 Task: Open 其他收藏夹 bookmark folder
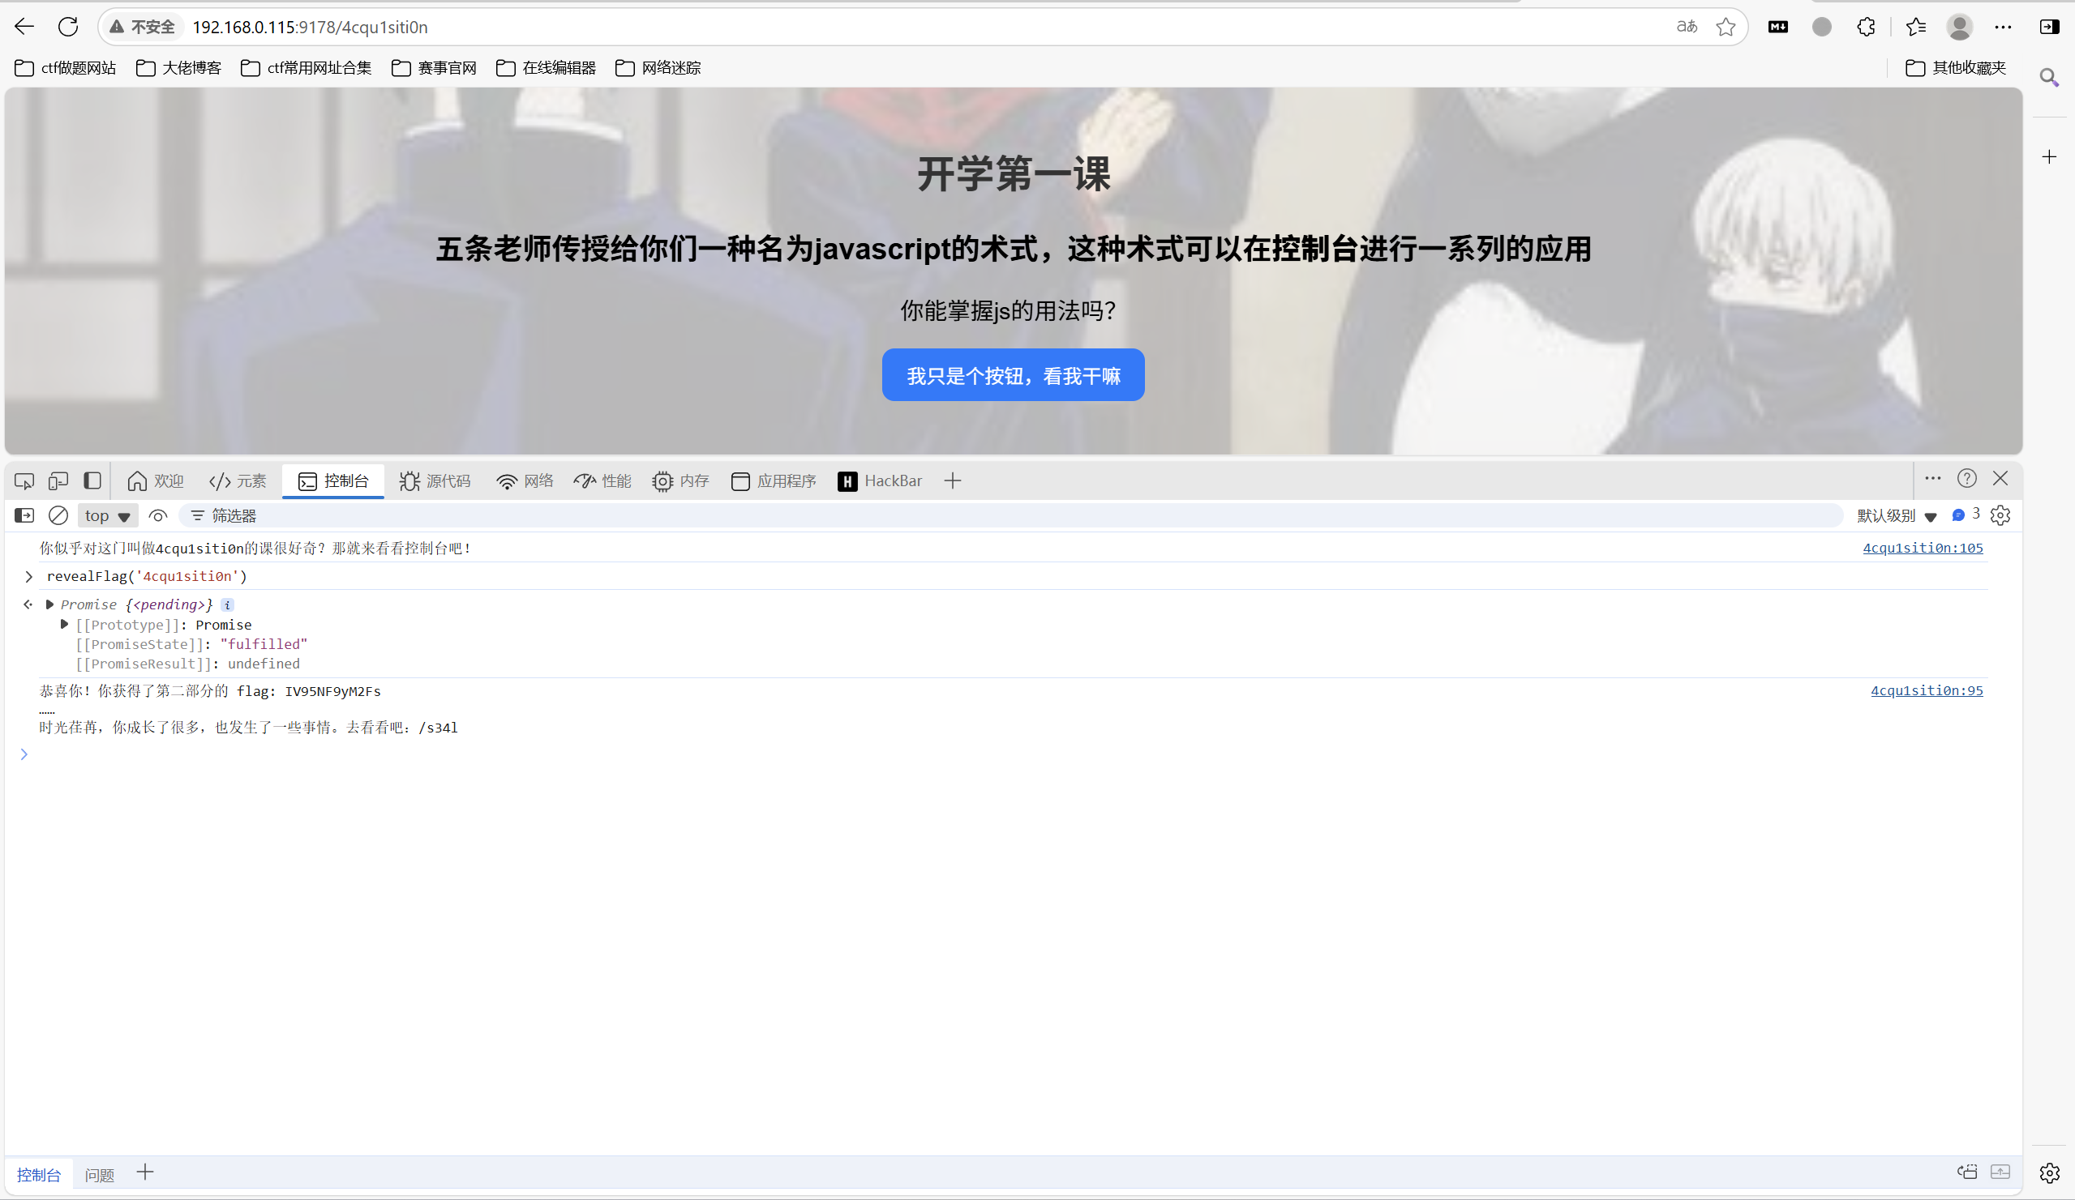pos(1956,68)
